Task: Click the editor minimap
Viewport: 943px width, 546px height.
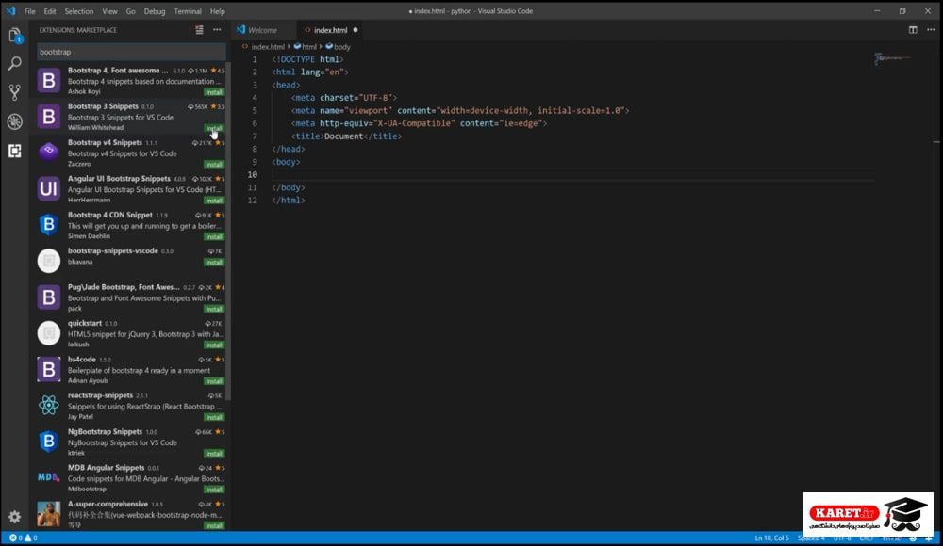Action: [892, 59]
